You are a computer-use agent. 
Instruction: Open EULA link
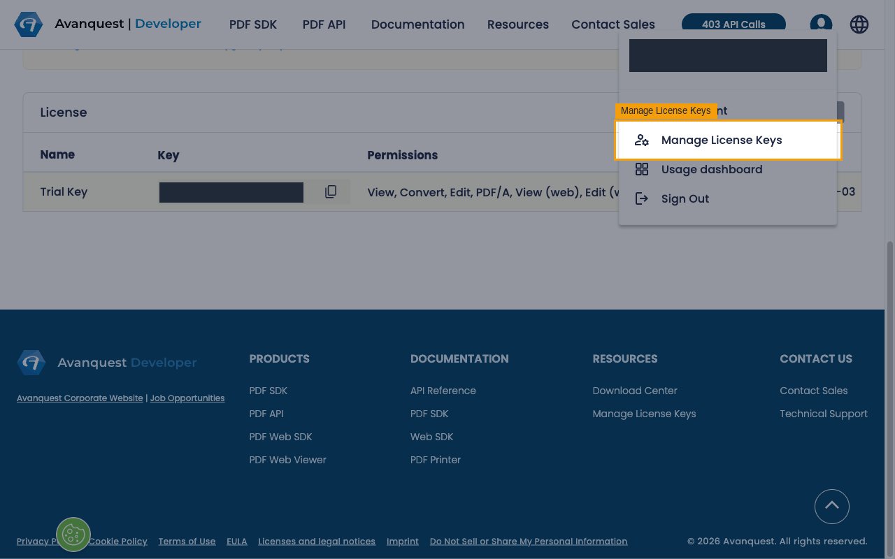tap(237, 542)
